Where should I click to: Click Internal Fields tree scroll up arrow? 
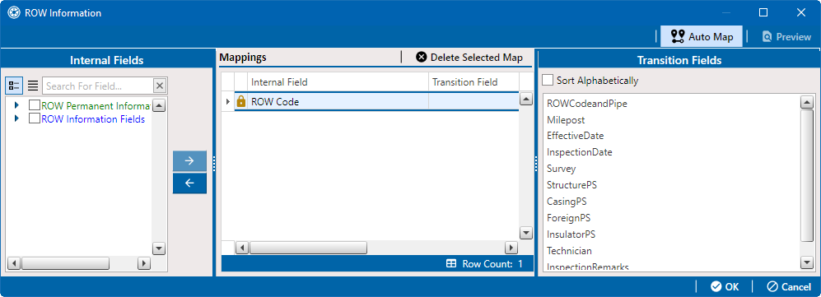(x=159, y=105)
